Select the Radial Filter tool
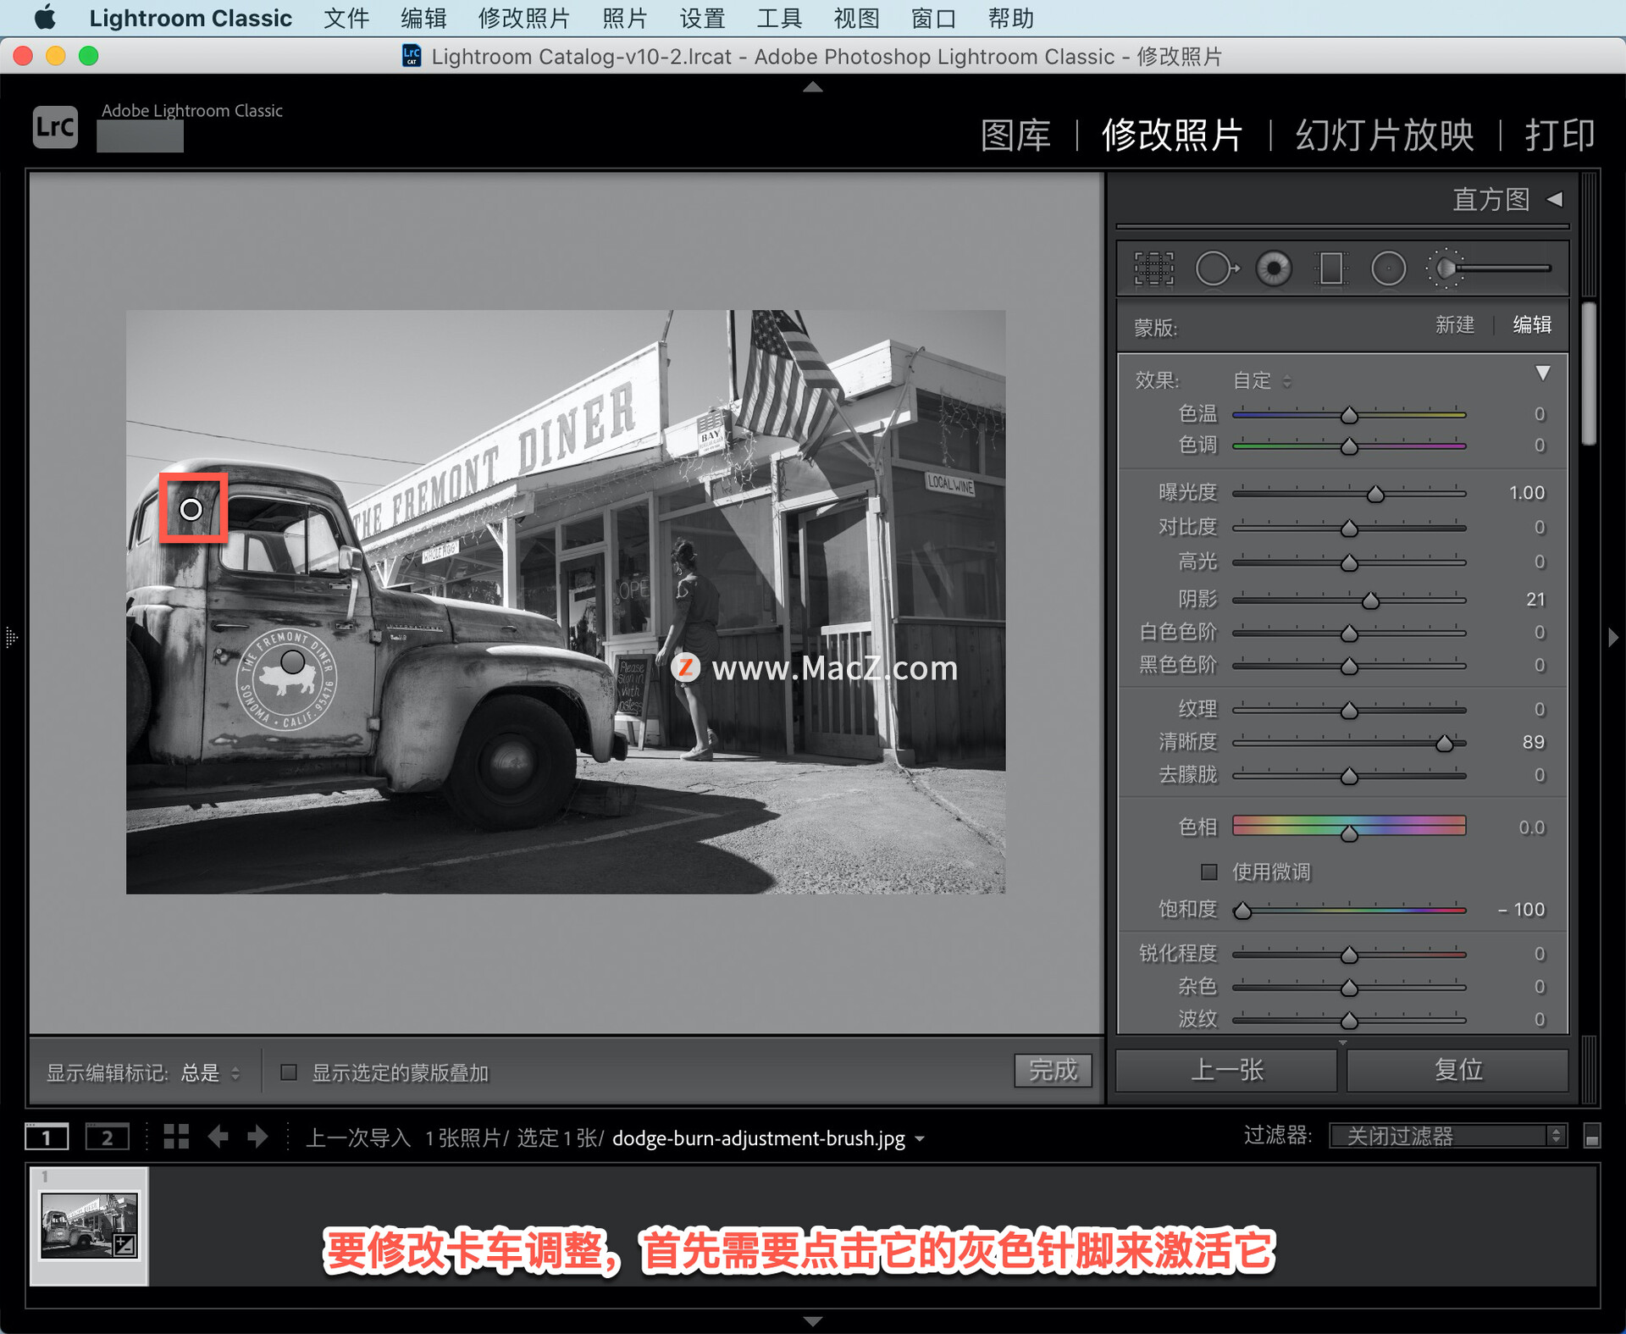 (x=1388, y=269)
